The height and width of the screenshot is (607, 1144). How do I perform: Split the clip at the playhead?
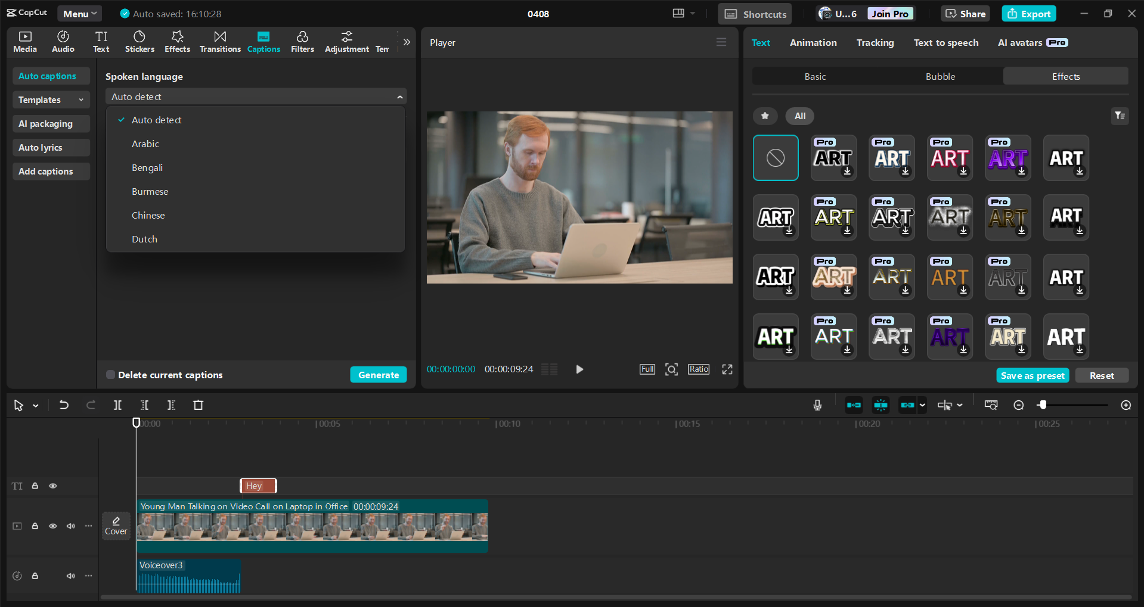117,405
